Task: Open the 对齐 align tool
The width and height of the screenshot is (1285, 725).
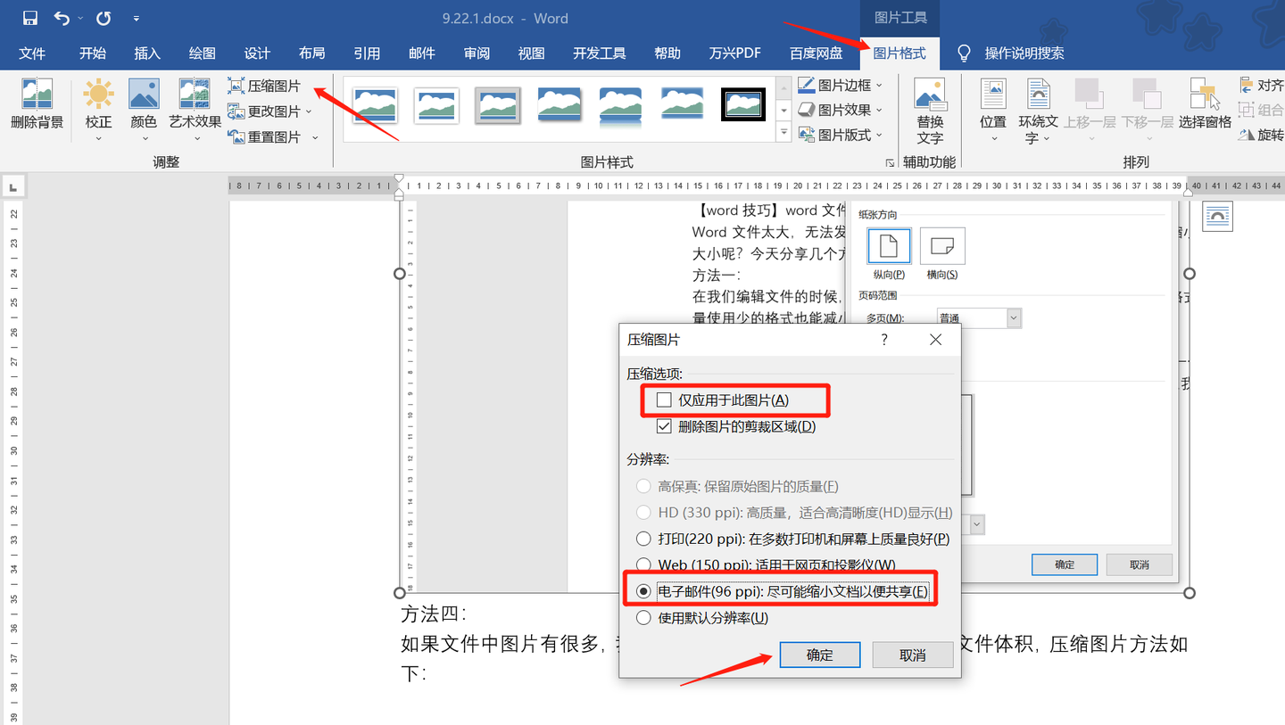Action: coord(1262,86)
